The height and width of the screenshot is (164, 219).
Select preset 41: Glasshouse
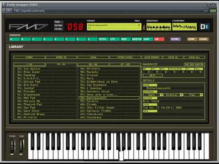tap(45, 95)
